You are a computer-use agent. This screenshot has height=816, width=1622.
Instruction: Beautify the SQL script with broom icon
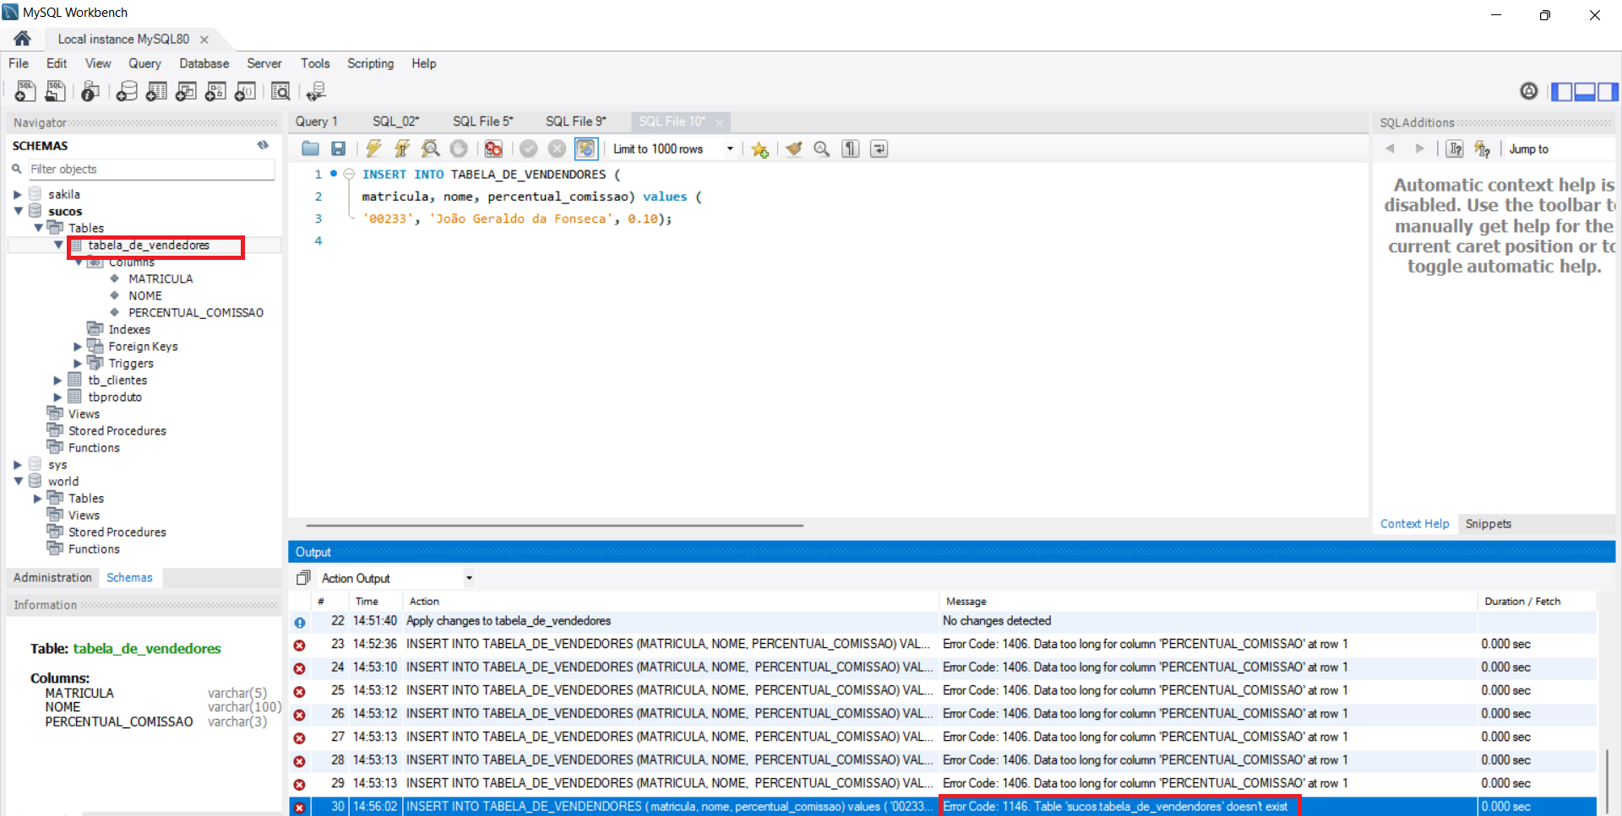[793, 149]
